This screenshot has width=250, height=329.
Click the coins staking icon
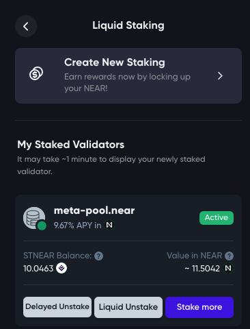click(36, 73)
